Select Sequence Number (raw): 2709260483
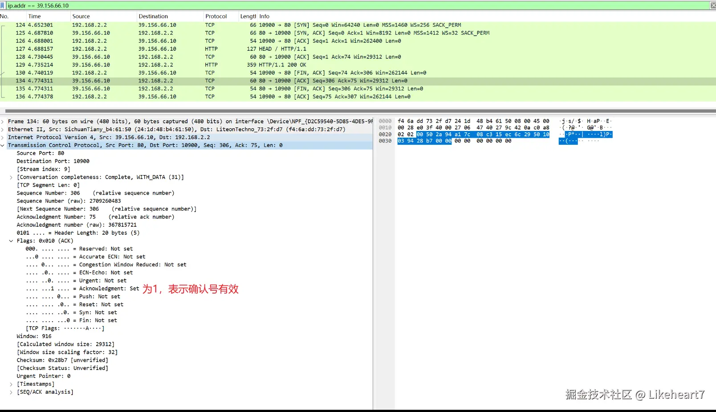The image size is (716, 412). tap(69, 201)
